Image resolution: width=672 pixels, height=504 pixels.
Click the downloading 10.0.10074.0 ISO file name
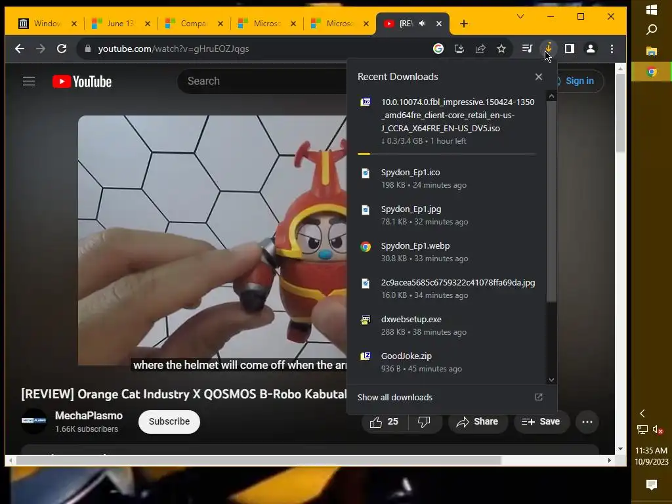point(457,115)
